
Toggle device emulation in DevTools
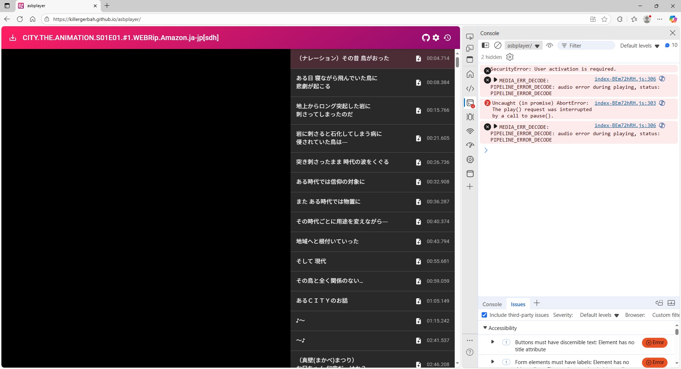pyautogui.click(x=470, y=48)
